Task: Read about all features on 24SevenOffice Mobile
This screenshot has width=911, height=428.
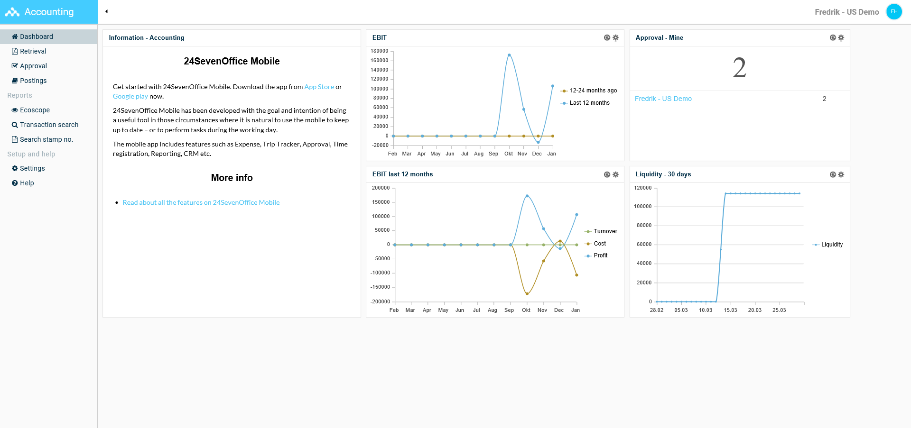Action: tap(201, 202)
